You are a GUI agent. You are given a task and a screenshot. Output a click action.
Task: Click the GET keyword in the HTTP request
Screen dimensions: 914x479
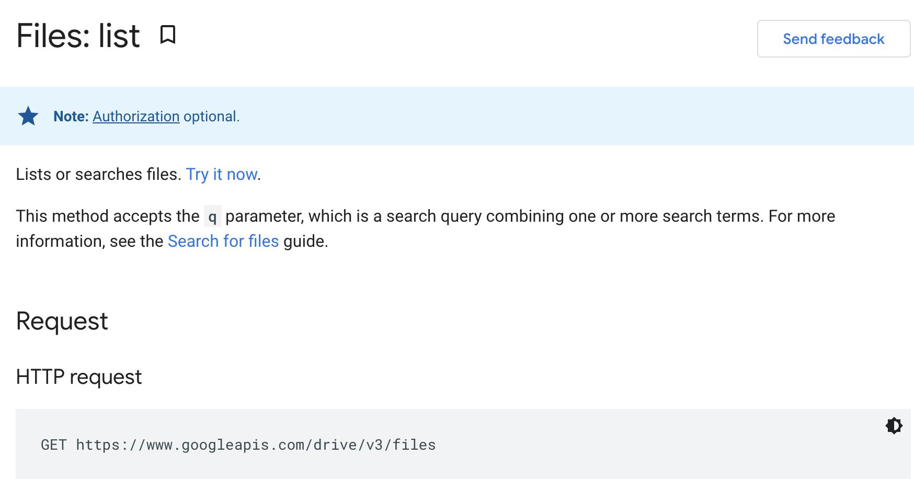click(54, 445)
